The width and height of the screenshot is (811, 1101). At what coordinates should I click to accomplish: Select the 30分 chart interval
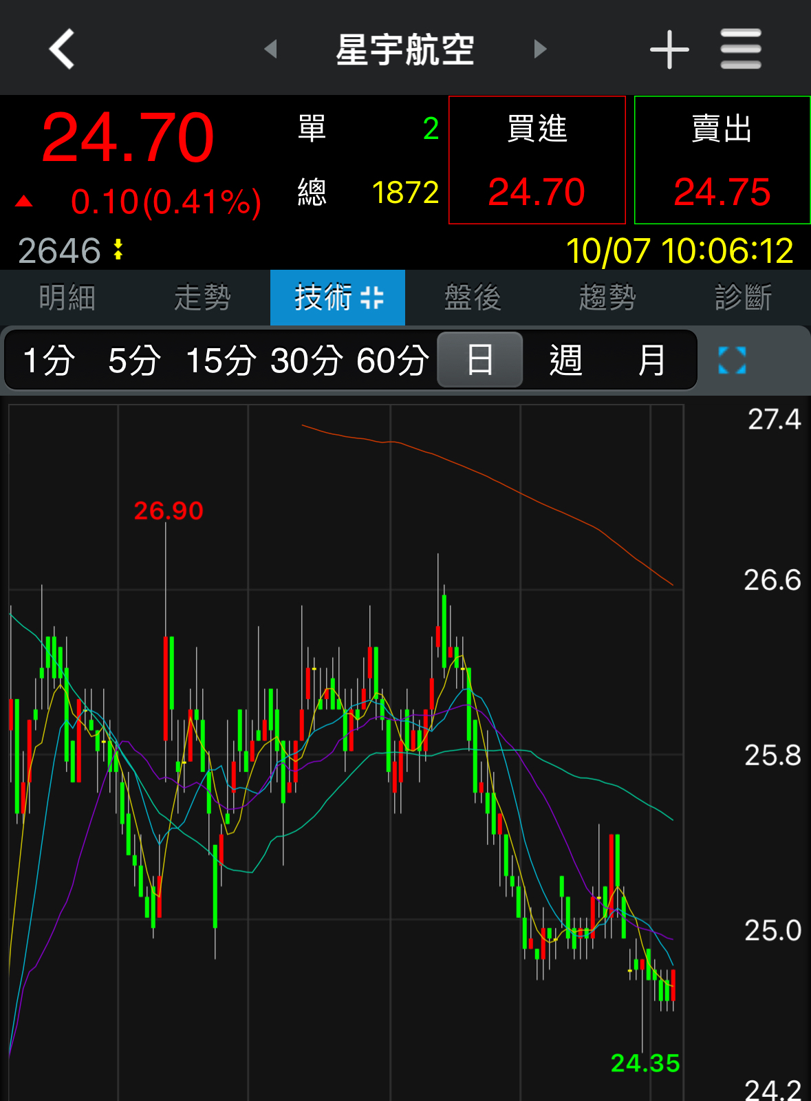(x=307, y=361)
